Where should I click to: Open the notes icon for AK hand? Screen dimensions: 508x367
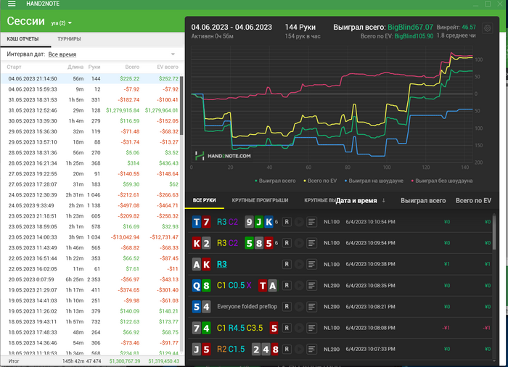point(311,264)
